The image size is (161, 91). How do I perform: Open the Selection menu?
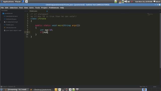coord(14,8)
